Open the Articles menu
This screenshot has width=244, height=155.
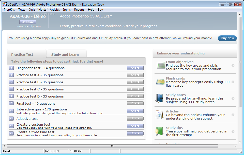pyautogui.click(x=55, y=10)
